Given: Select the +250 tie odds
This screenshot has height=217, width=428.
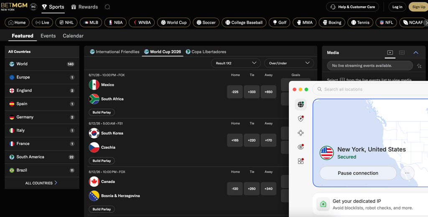Looking at the screenshot, I should (x=252, y=189).
